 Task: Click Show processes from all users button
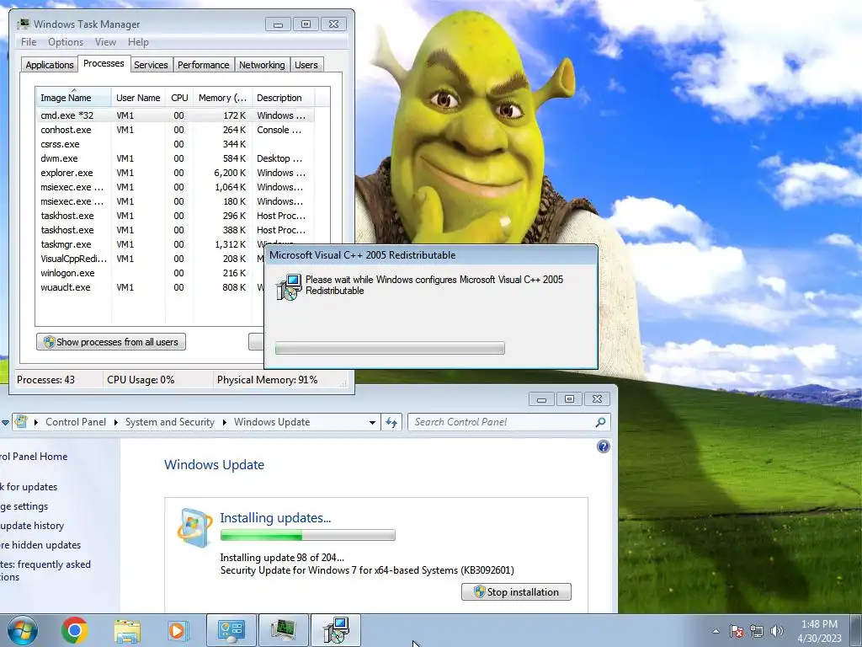[111, 342]
